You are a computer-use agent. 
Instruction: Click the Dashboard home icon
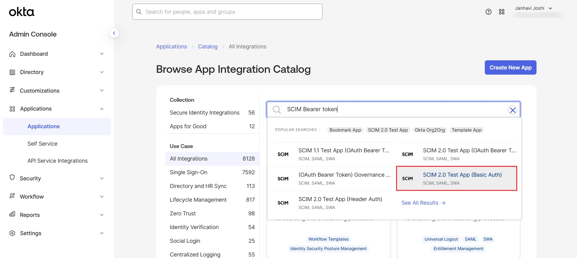[x=12, y=54]
